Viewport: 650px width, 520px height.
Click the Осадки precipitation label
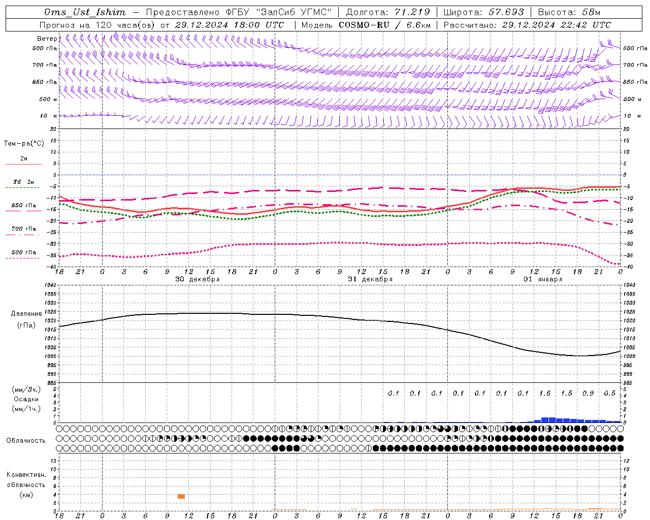point(26,399)
